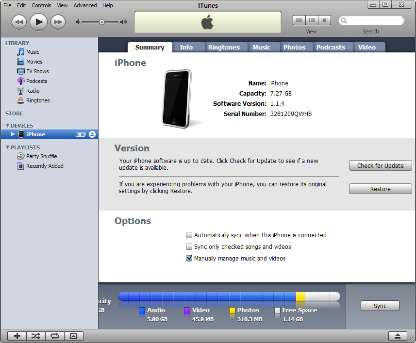Focus the Search input field

pyautogui.click(x=371, y=20)
